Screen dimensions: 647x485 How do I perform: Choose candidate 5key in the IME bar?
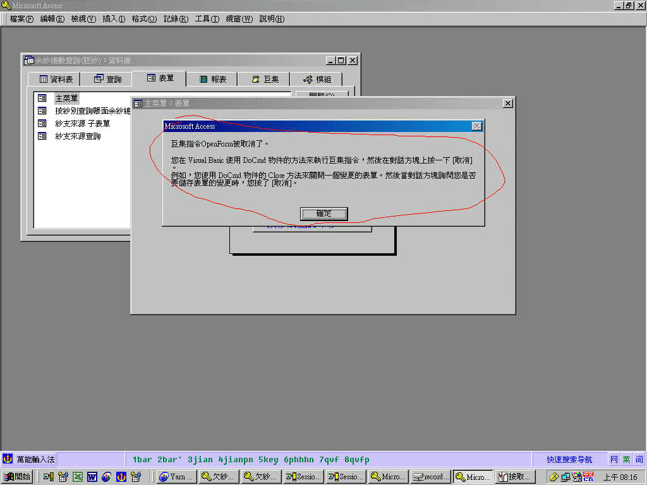(x=268, y=460)
